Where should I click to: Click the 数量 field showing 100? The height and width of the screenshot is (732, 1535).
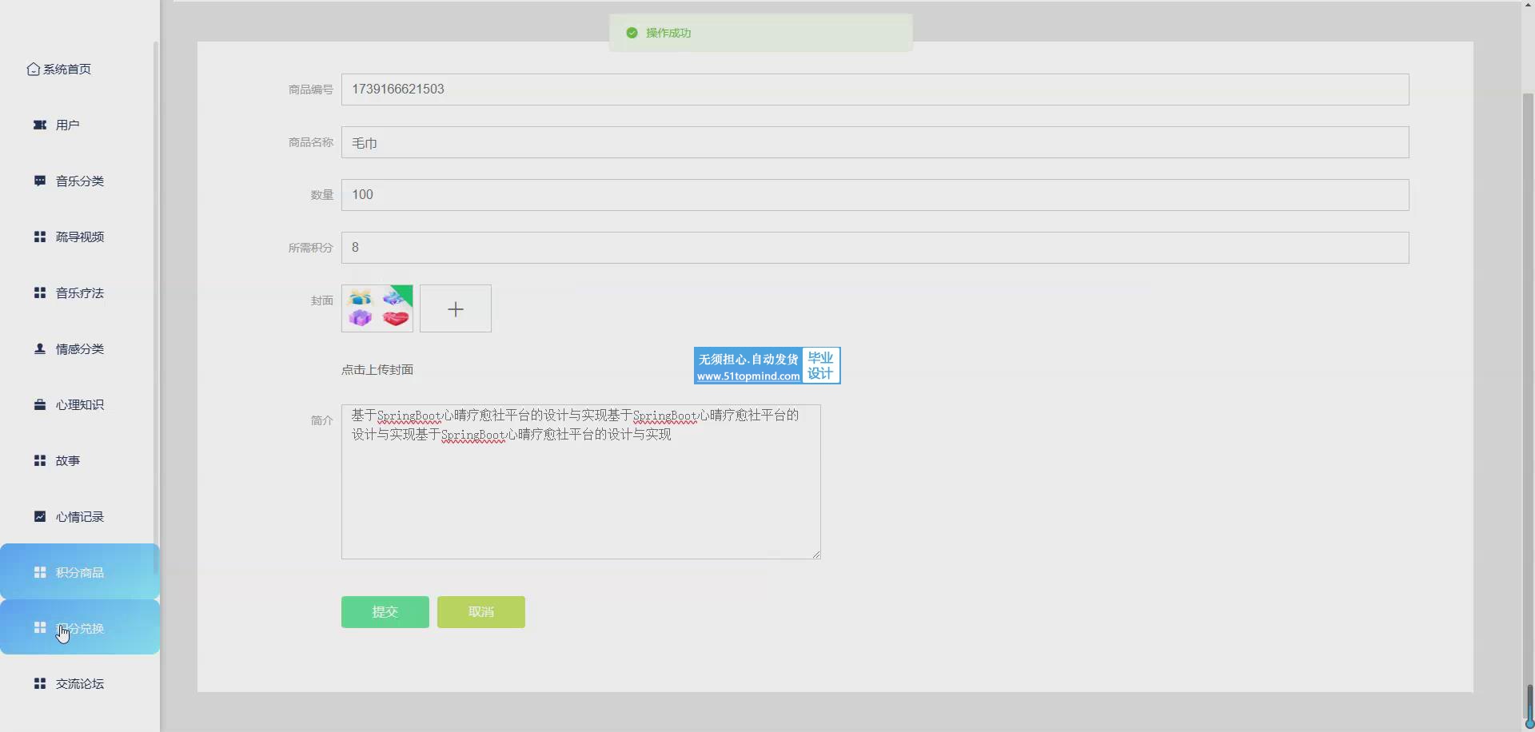point(875,195)
